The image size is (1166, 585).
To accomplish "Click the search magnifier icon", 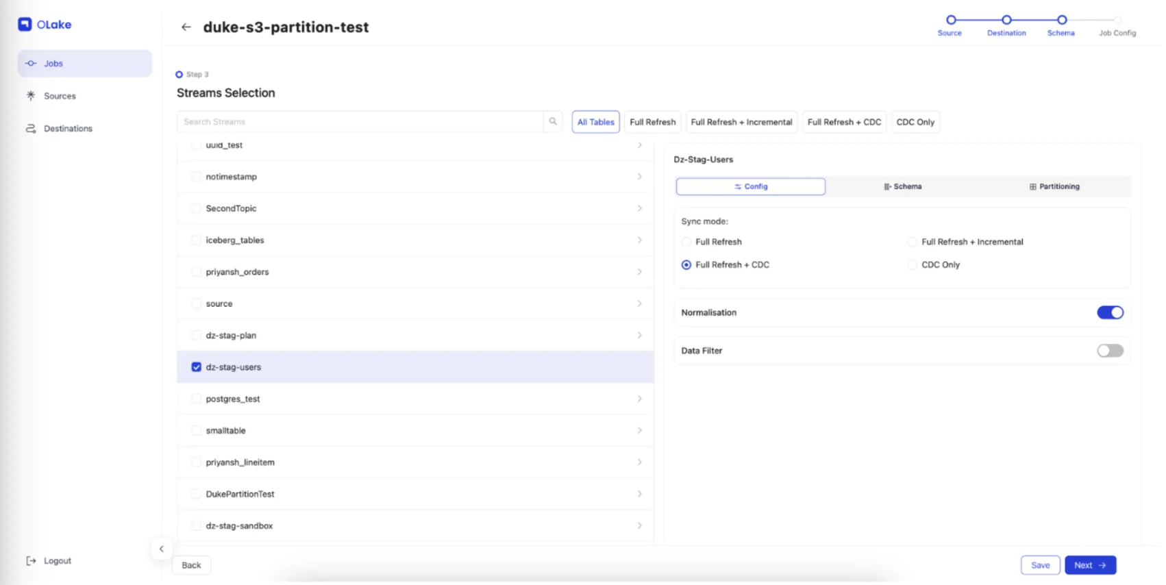I will point(553,122).
